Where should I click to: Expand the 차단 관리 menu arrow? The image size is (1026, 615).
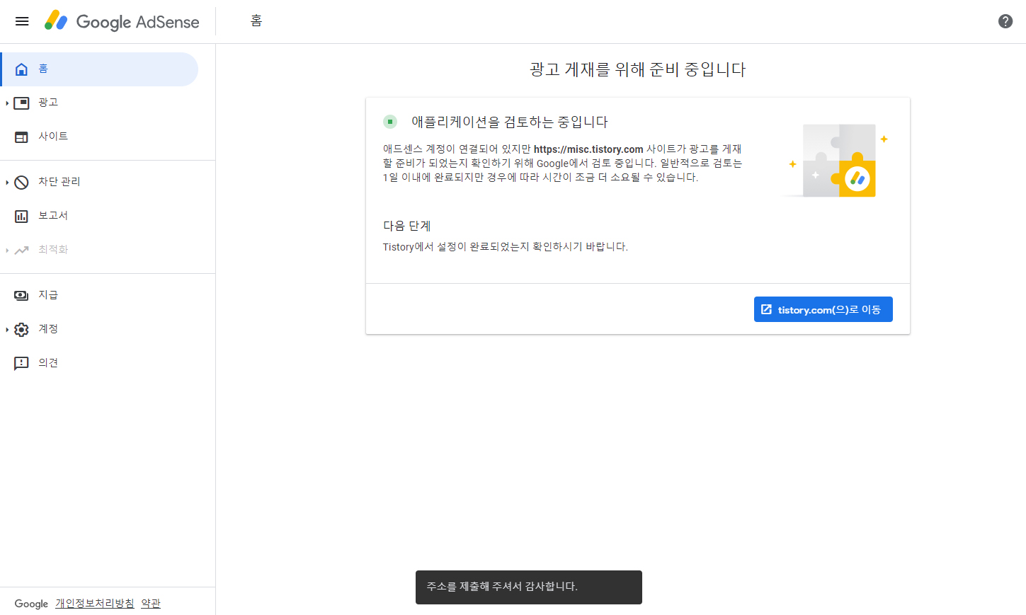tap(7, 183)
